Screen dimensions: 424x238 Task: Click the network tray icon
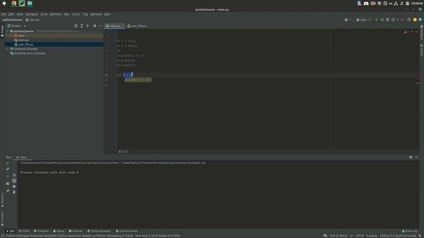click(x=396, y=3)
